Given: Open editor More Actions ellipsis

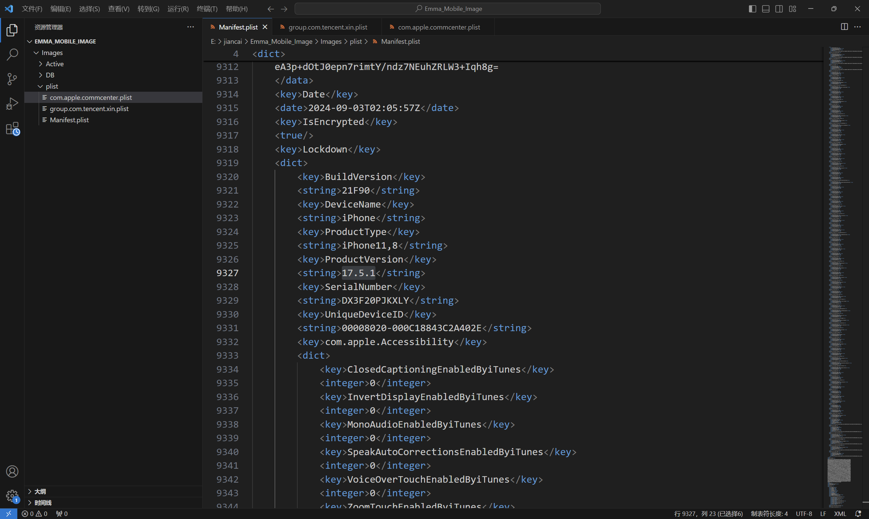Looking at the screenshot, I should point(857,27).
